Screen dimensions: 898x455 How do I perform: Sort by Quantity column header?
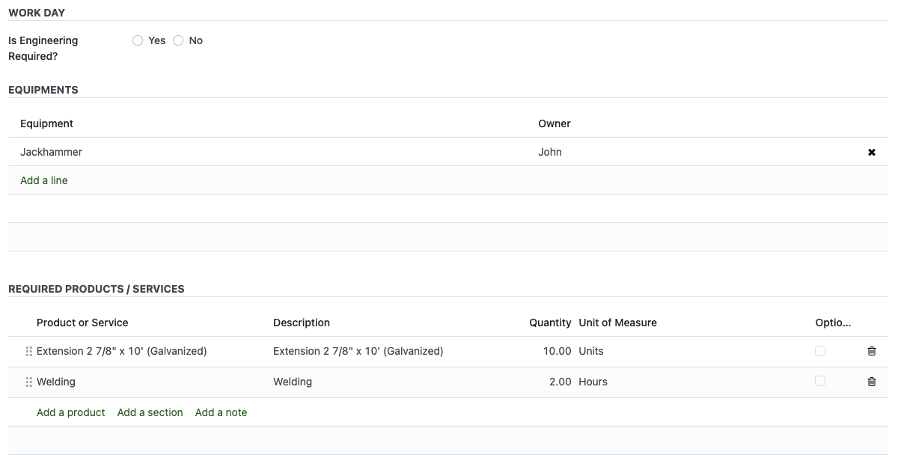click(550, 323)
